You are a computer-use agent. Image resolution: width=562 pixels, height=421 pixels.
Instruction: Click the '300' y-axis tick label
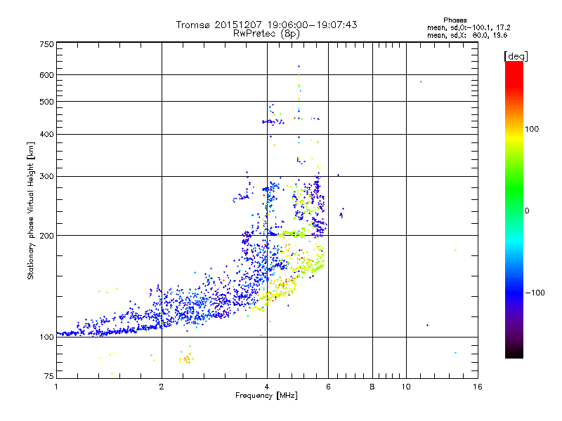click(x=46, y=177)
